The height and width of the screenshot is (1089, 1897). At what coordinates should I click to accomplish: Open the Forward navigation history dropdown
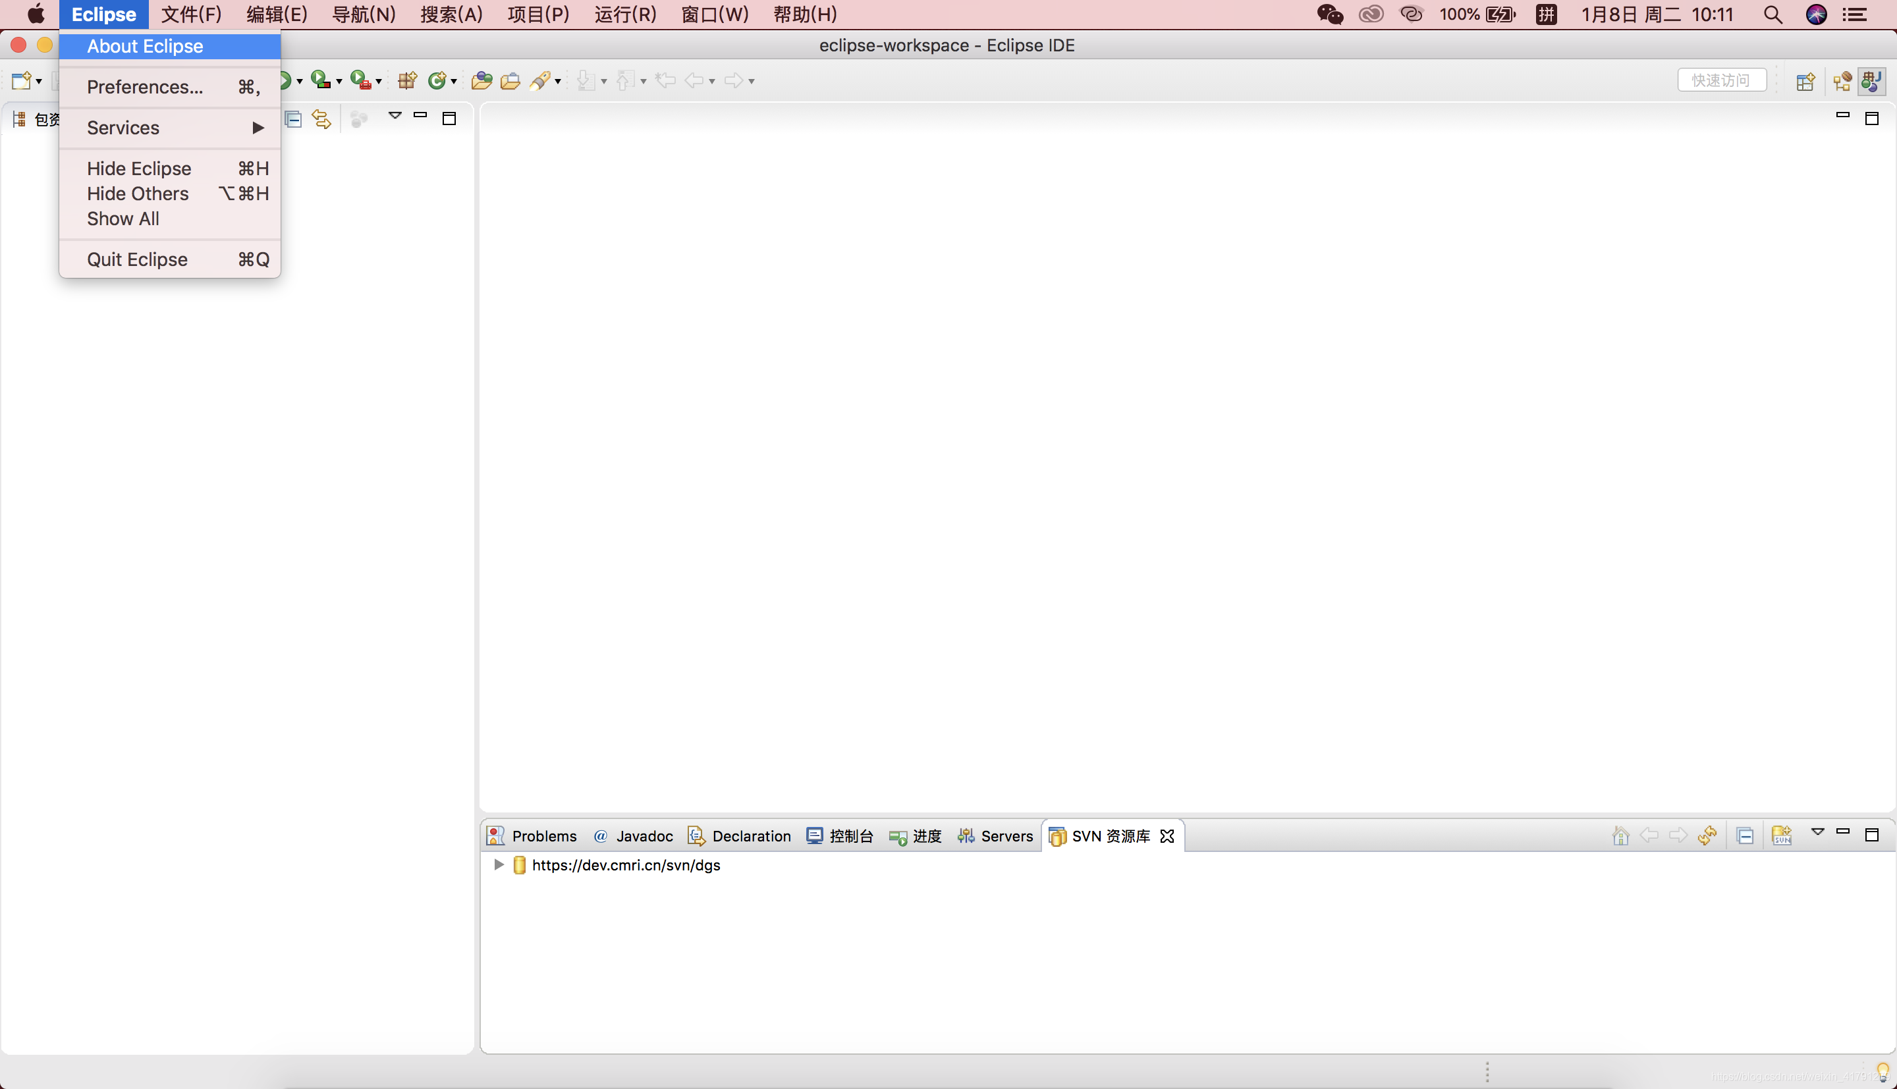point(752,81)
